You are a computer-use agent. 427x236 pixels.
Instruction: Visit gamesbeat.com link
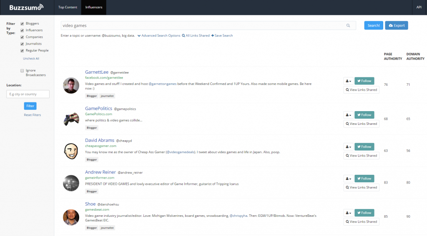(97, 210)
